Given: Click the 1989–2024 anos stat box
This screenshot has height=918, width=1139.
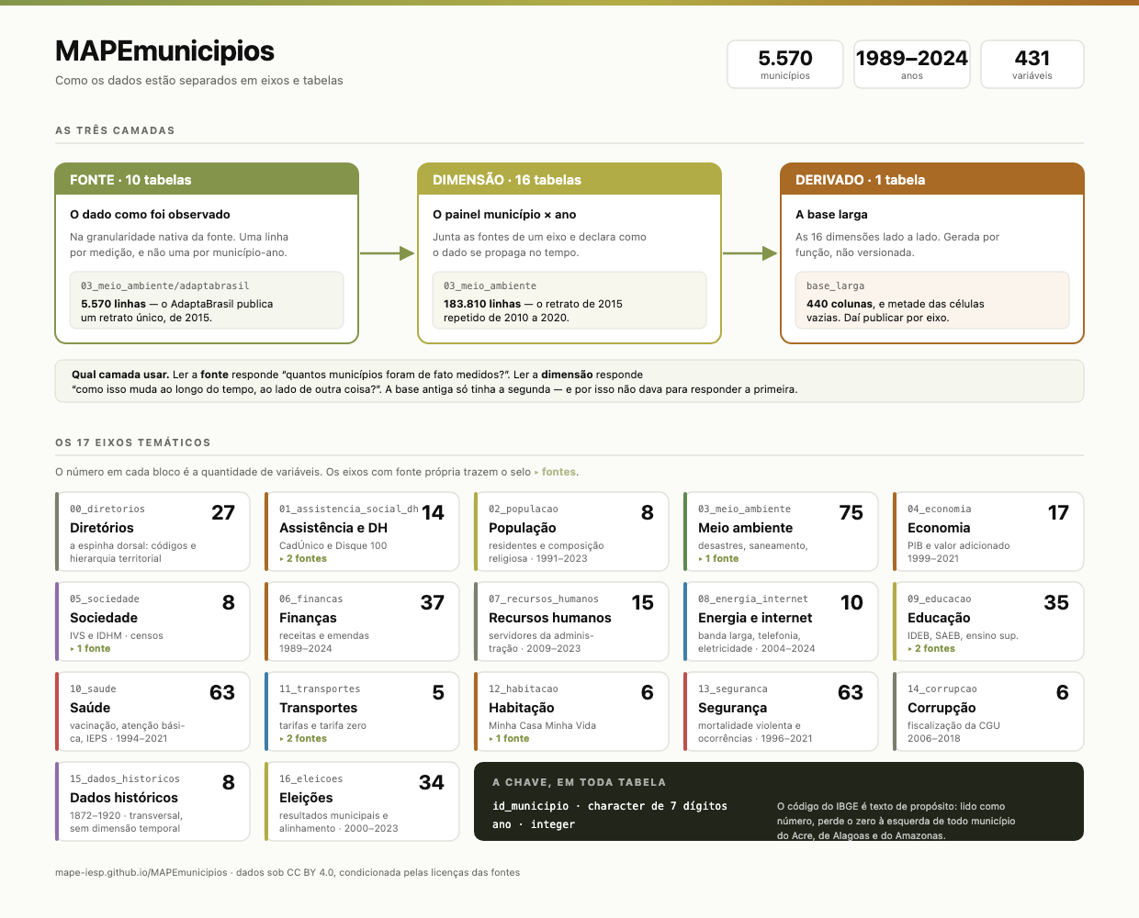Looking at the screenshot, I should (912, 64).
